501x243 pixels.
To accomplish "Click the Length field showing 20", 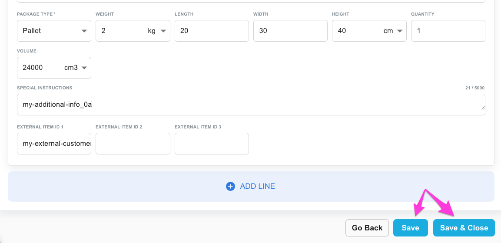I will coord(212,31).
